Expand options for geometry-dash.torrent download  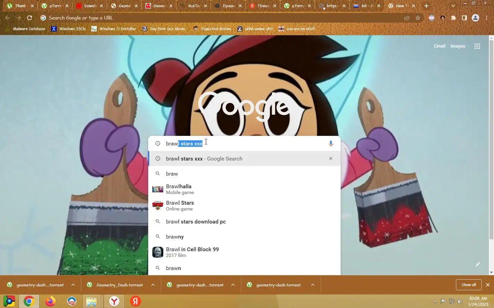(313, 285)
